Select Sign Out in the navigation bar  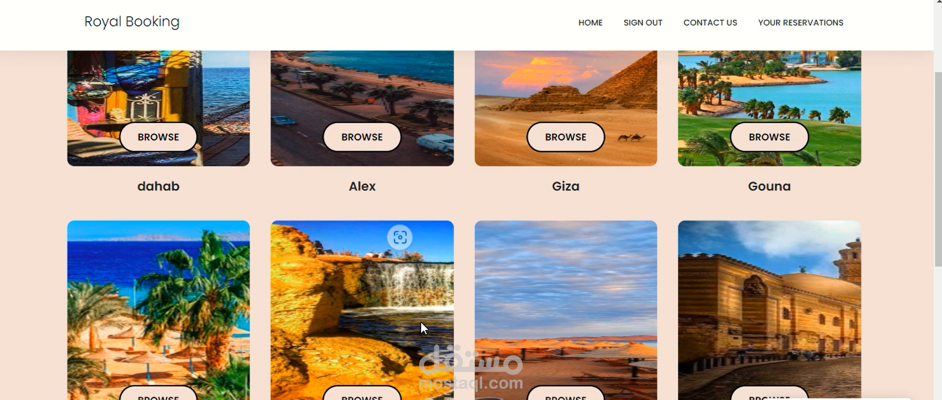(643, 23)
